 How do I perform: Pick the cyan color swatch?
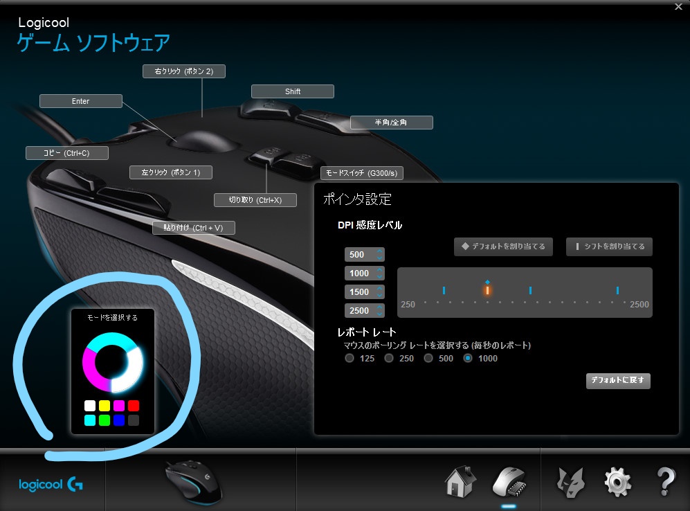tap(90, 420)
